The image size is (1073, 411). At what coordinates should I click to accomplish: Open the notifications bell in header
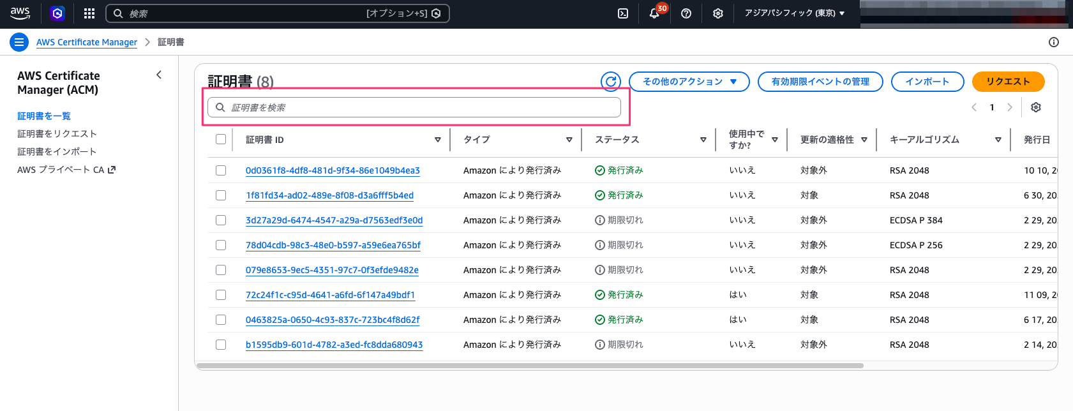(654, 13)
